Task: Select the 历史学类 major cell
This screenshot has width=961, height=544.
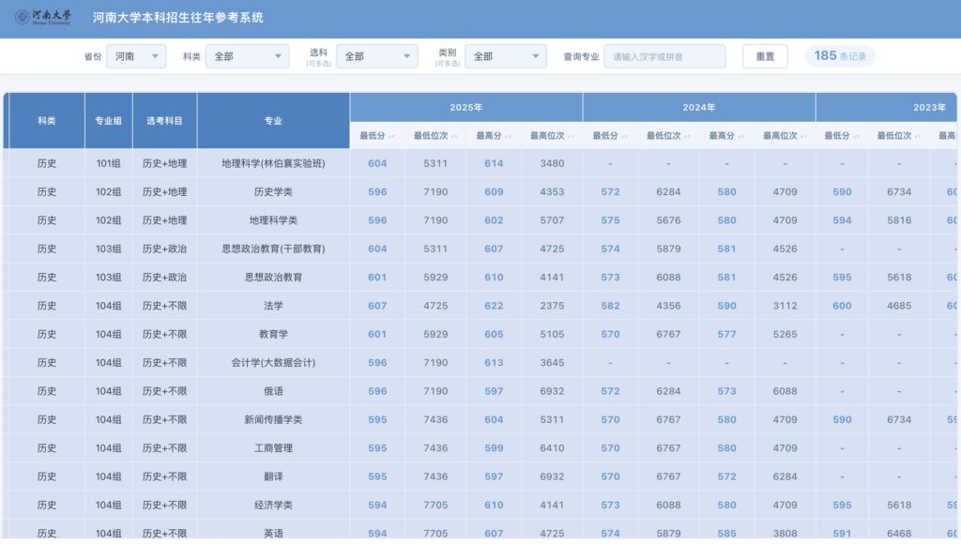Action: click(x=273, y=191)
